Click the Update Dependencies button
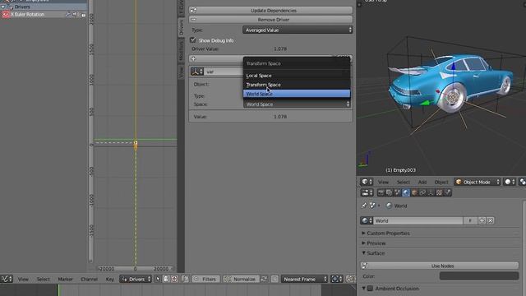526x296 pixels. 270,11
